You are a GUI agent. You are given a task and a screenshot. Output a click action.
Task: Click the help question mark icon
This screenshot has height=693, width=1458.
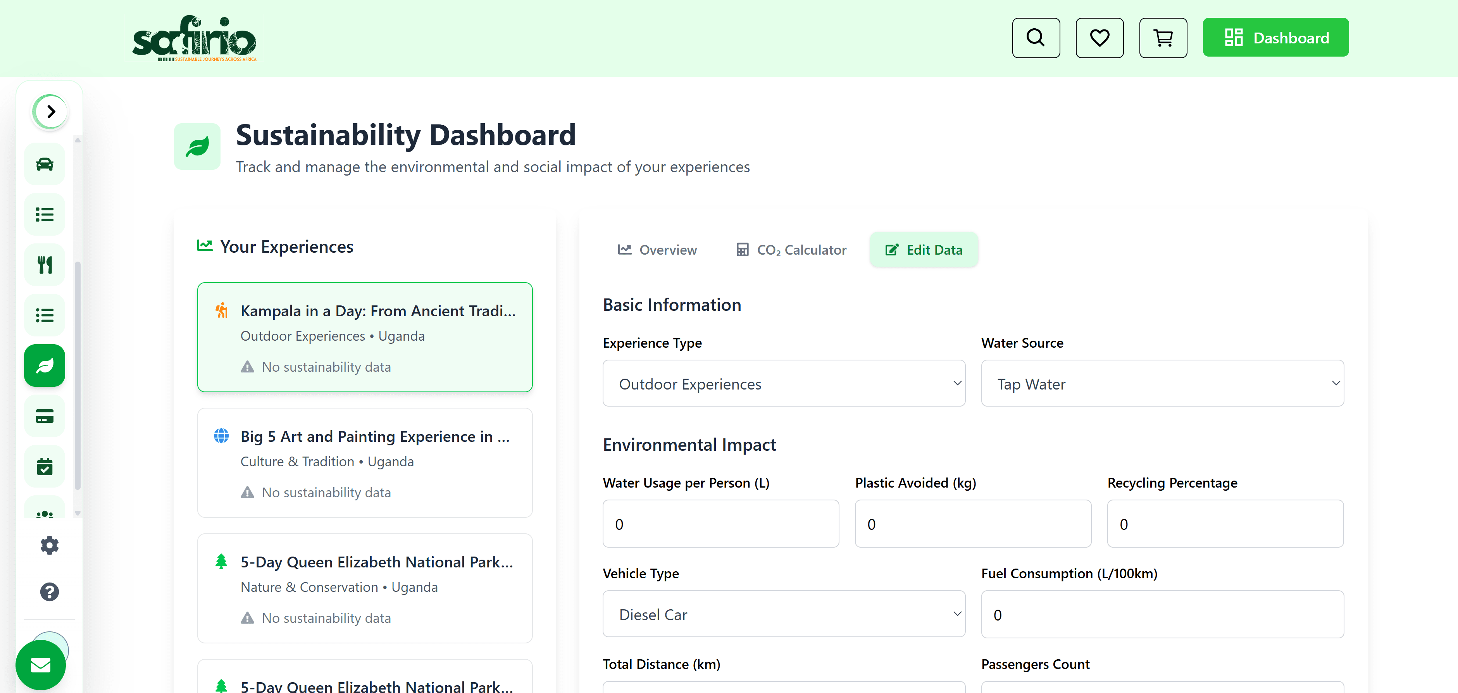[49, 592]
